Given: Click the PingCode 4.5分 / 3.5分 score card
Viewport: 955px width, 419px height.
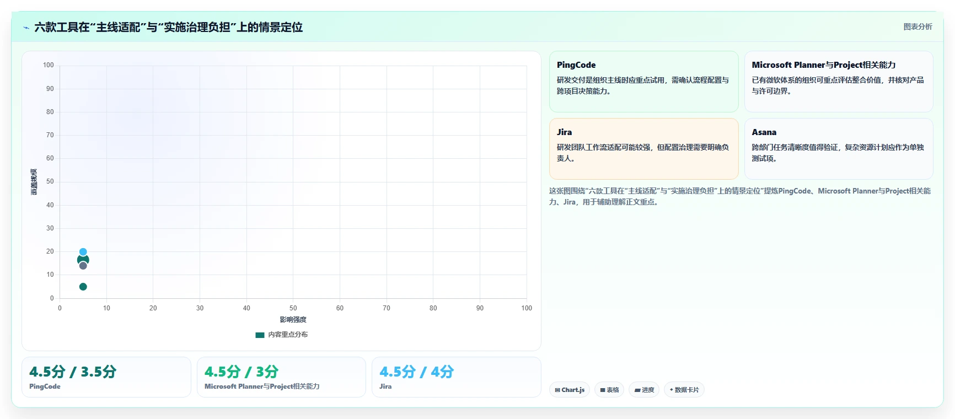Looking at the screenshot, I should 106,377.
